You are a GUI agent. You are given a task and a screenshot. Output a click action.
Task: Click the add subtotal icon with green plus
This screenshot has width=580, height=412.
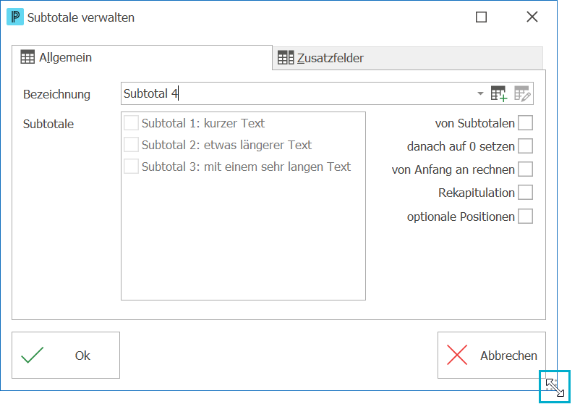(x=498, y=93)
